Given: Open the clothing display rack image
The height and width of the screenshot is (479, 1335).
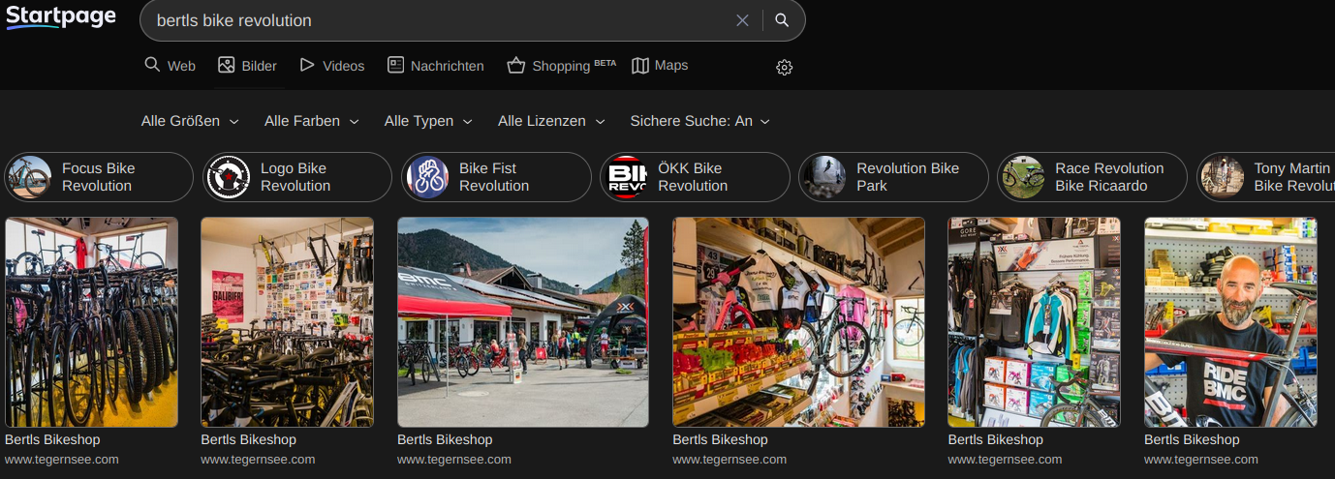Looking at the screenshot, I should 1034,322.
